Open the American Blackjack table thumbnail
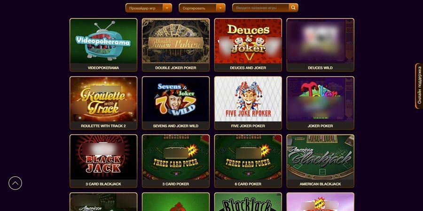423x211 pixels. 320,157
